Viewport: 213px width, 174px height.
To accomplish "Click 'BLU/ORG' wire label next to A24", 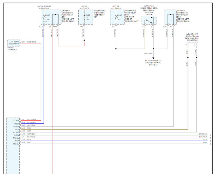I will point(31,122).
